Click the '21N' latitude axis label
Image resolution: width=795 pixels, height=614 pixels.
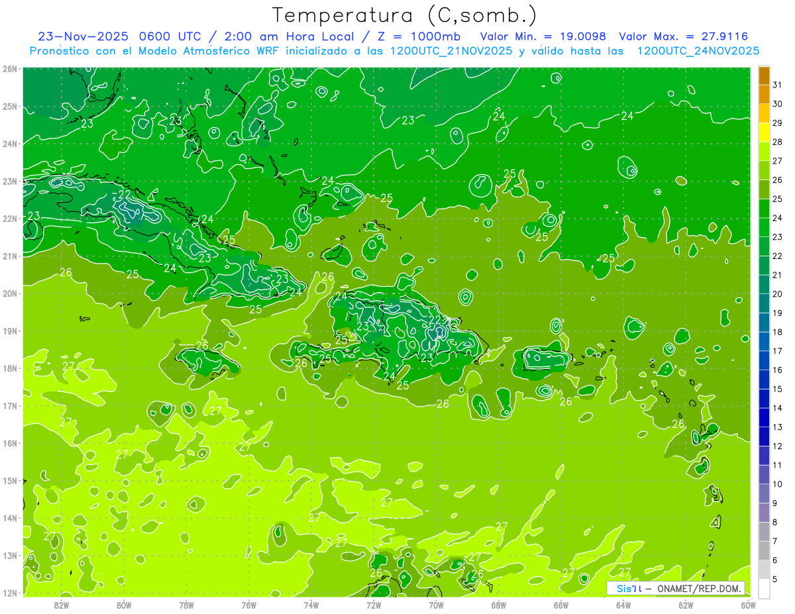tap(10, 256)
